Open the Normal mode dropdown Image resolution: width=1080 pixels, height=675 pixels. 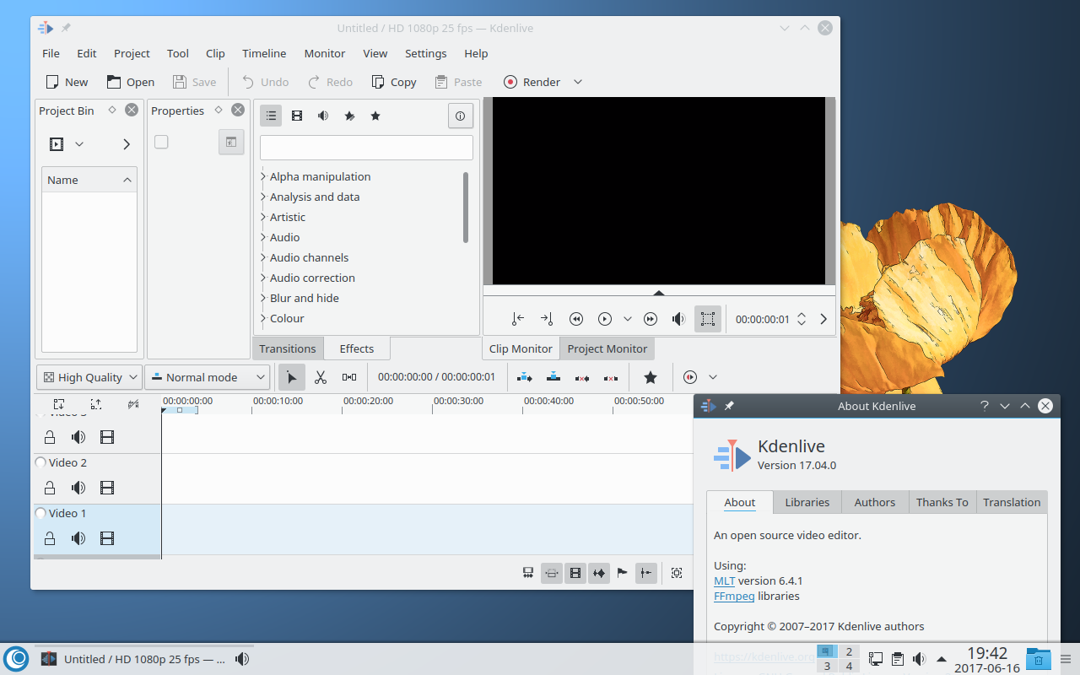click(x=207, y=377)
